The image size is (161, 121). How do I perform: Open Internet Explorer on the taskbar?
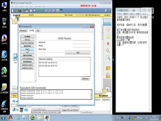(18, 118)
